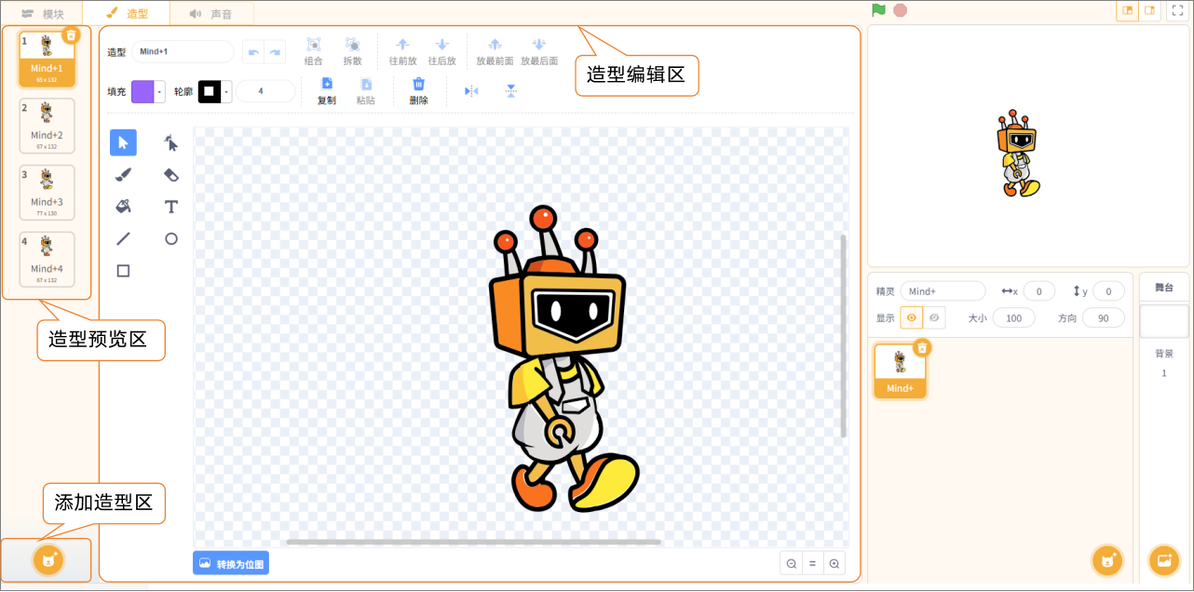Start the project with green flag
This screenshot has width=1194, height=592.
click(878, 10)
